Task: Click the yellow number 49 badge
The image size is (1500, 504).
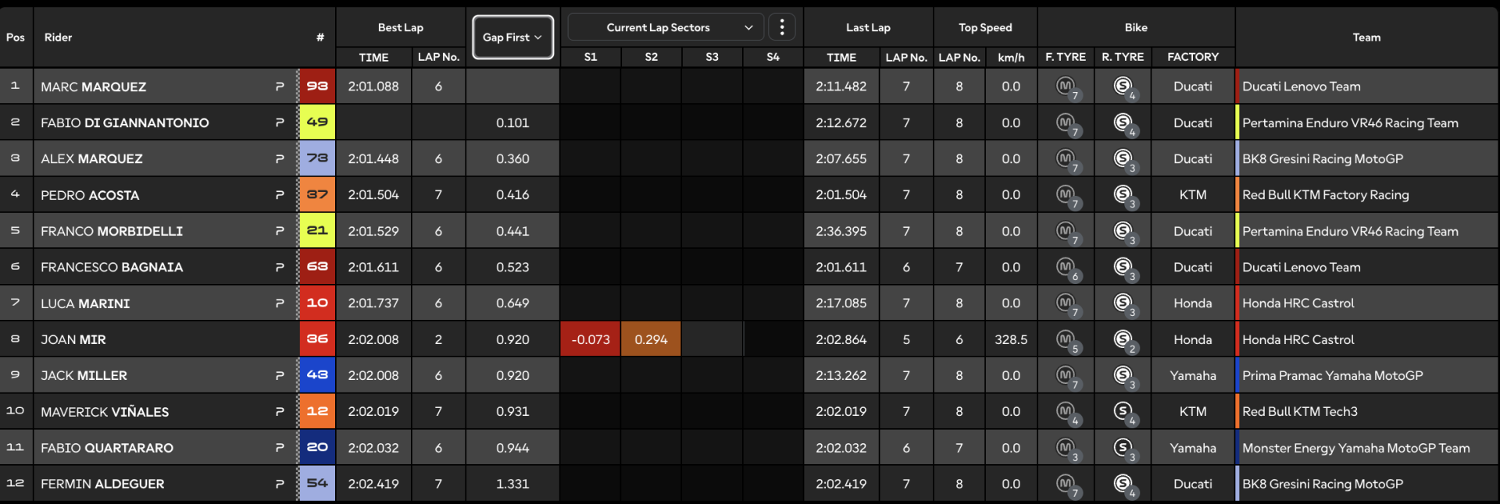Action: [317, 122]
